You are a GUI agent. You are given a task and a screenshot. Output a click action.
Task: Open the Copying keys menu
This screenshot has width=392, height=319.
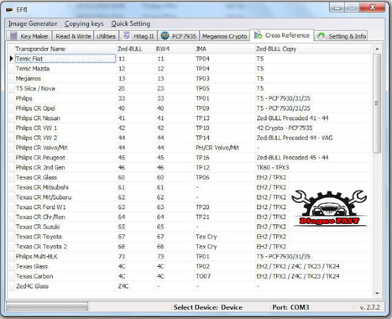pos(84,23)
